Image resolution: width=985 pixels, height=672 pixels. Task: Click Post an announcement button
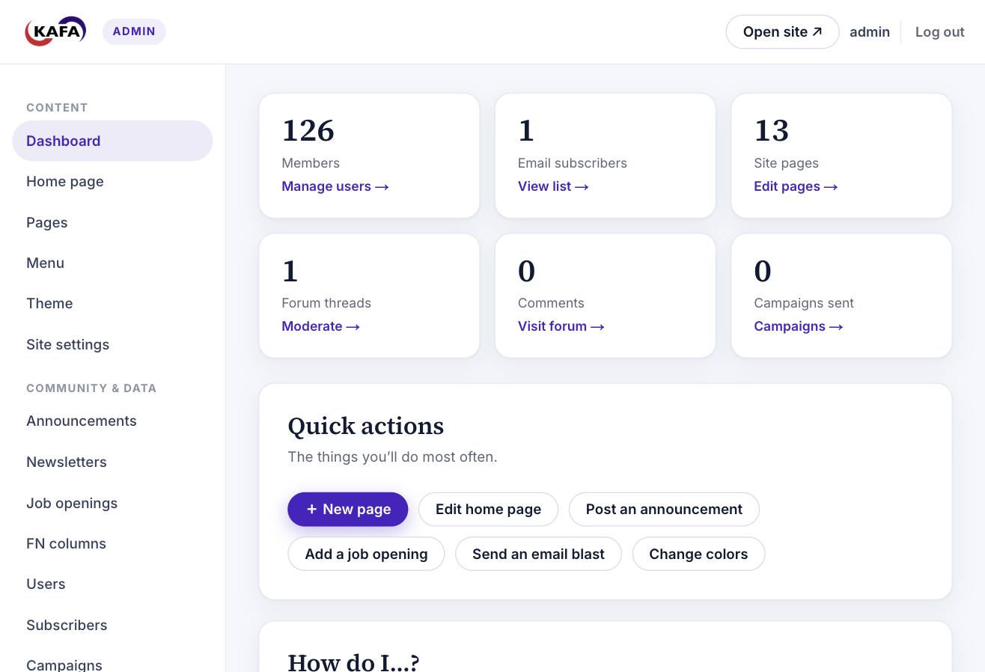664,509
